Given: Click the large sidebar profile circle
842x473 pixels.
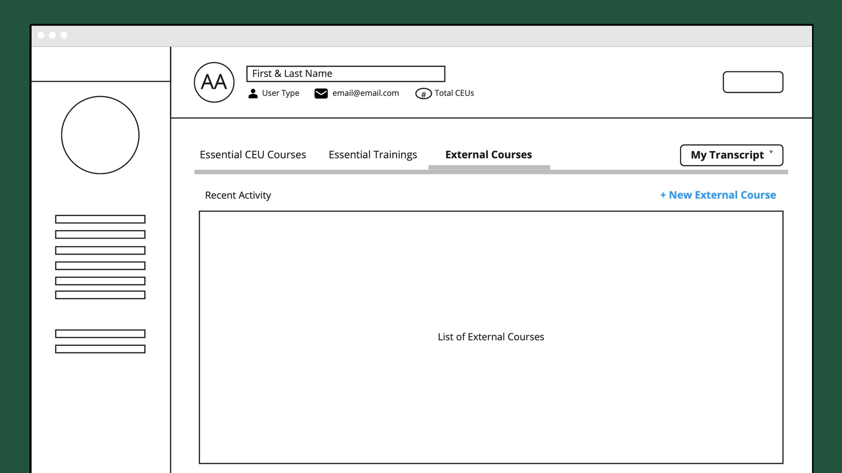Looking at the screenshot, I should [100, 135].
